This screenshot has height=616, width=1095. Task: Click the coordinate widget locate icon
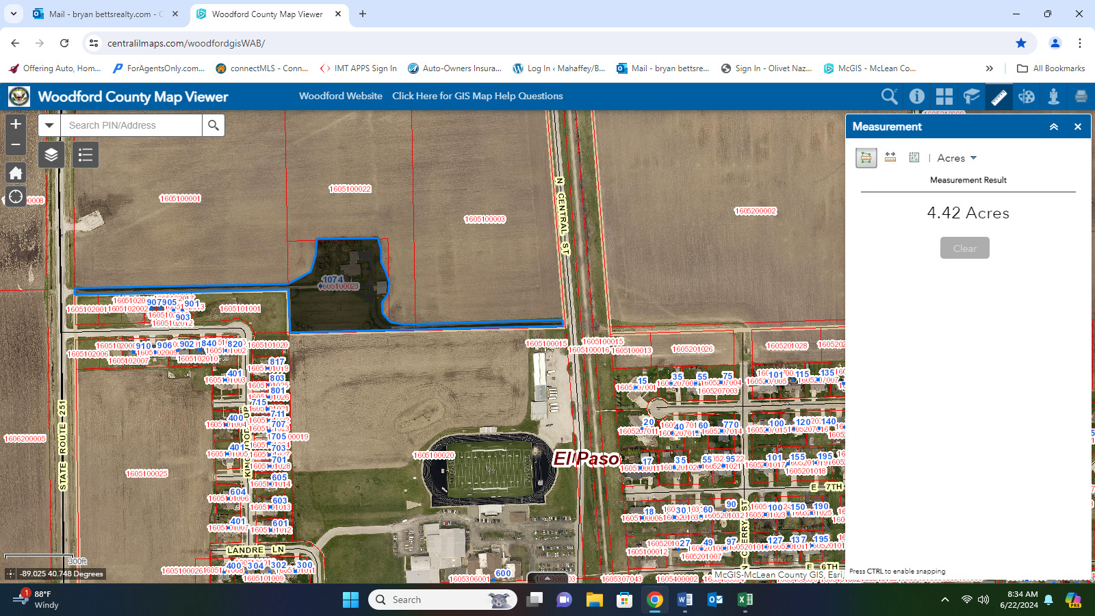click(10, 574)
